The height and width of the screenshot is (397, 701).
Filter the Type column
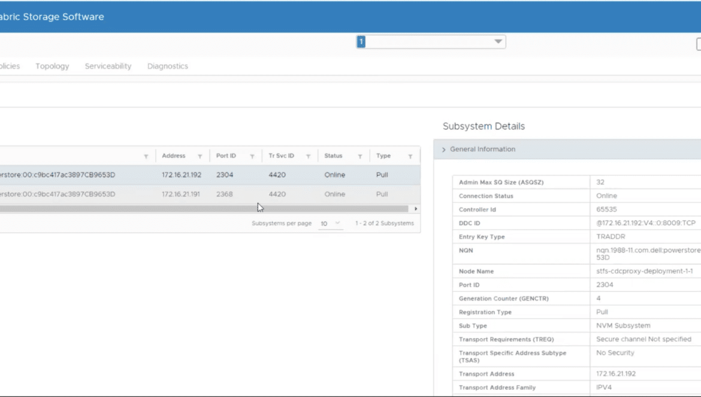pos(410,156)
